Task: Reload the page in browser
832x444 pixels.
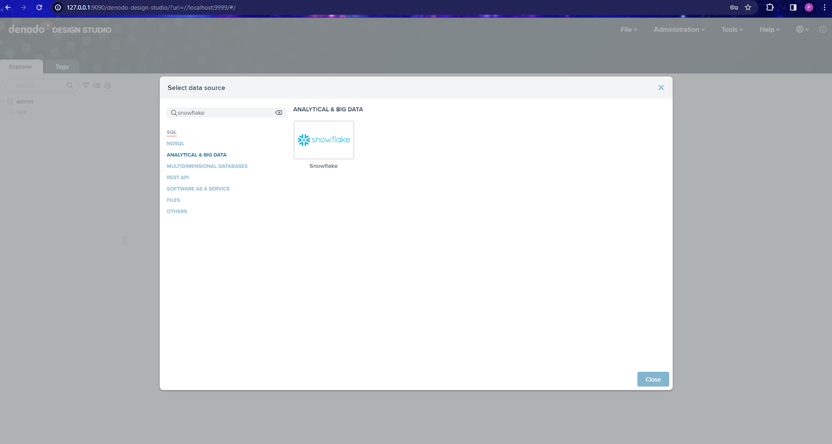Action: 39,7
